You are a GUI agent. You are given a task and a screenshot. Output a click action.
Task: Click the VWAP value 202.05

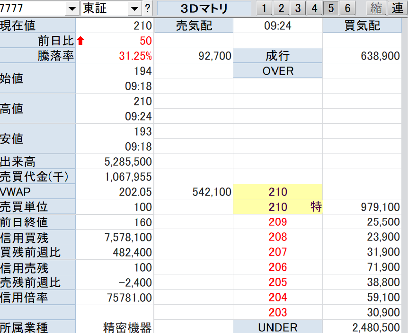(135, 192)
